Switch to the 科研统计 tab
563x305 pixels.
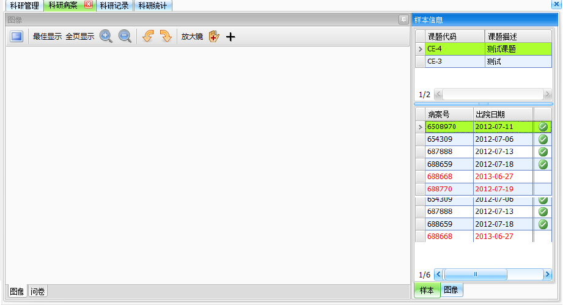[152, 6]
